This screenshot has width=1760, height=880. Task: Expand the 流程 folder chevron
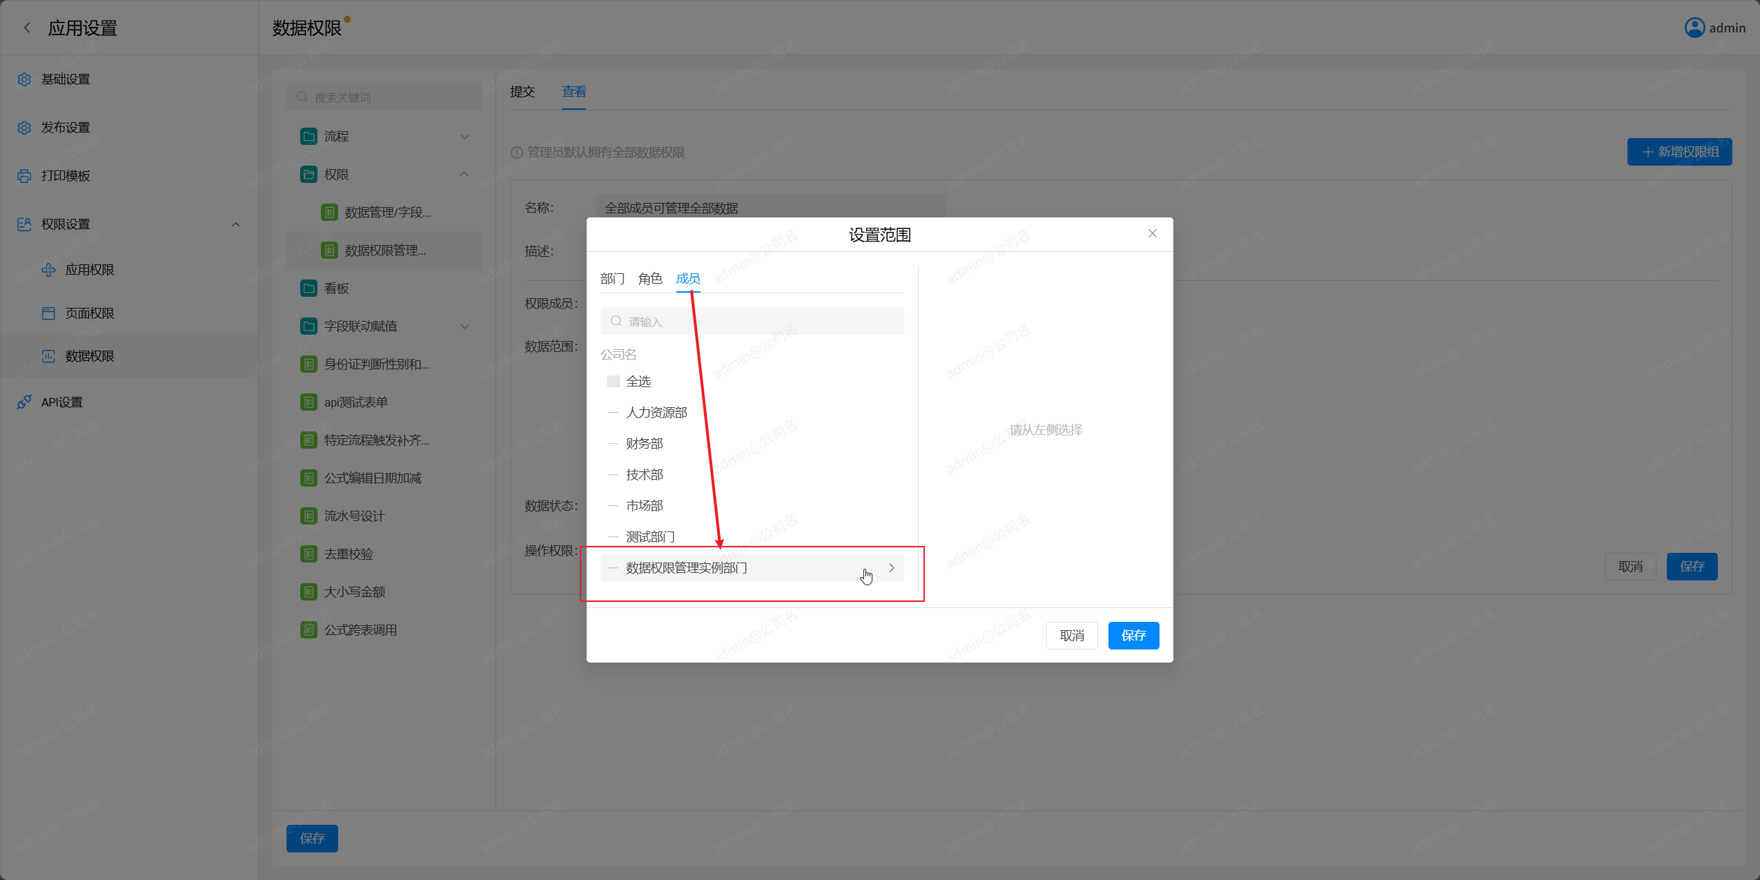(x=465, y=137)
